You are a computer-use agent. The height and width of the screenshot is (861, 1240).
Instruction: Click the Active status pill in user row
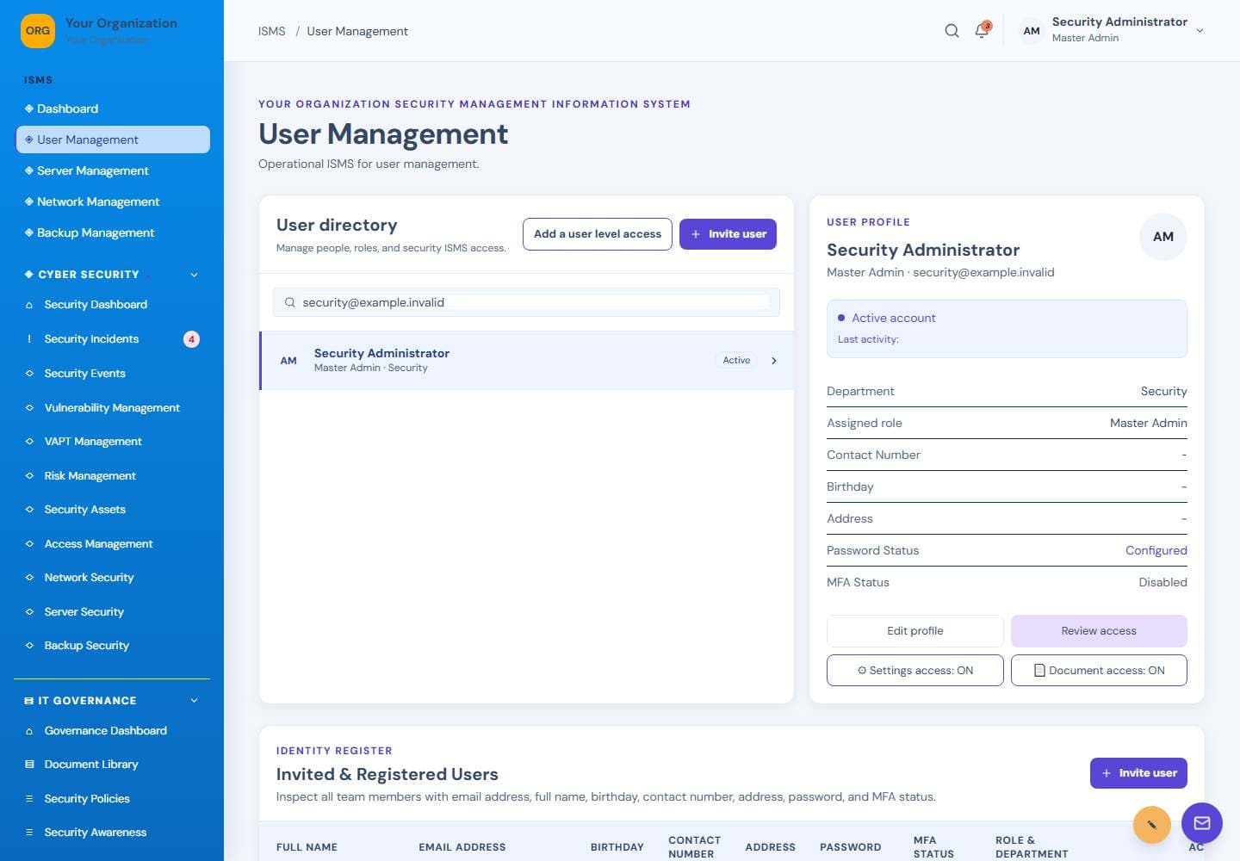coord(736,361)
